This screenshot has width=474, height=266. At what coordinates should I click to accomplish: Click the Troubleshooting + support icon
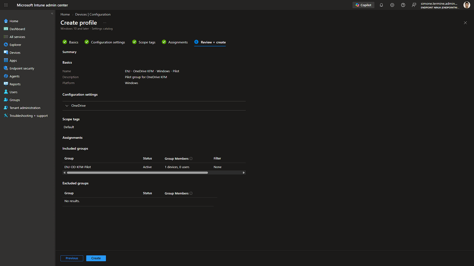coord(6,115)
